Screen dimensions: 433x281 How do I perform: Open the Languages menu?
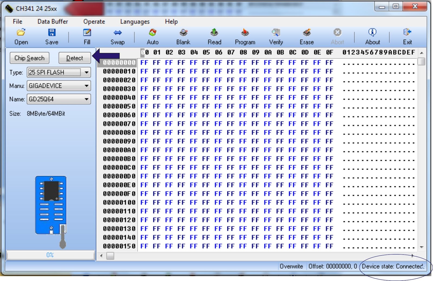135,21
